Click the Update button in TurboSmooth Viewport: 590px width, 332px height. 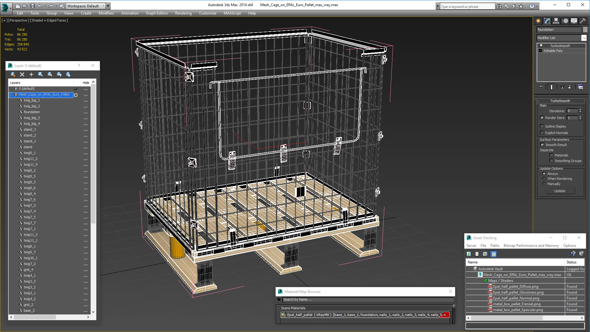pos(560,191)
